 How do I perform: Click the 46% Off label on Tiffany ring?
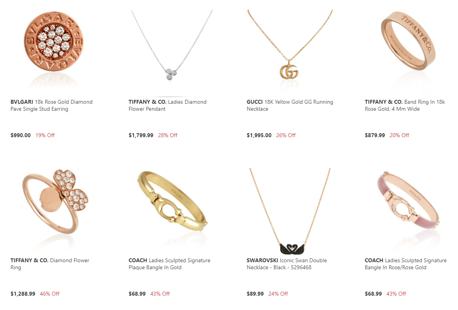(50, 294)
